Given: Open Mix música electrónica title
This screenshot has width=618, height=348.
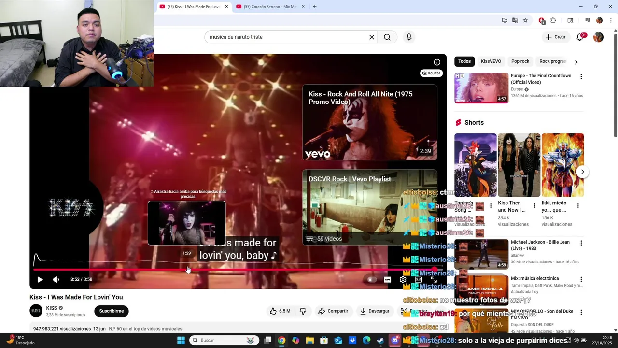Looking at the screenshot, I should pos(534,278).
